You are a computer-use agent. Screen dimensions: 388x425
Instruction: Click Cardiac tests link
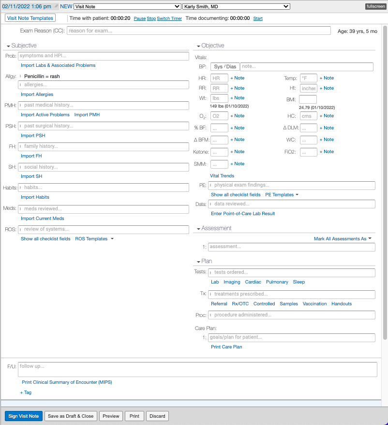[x=253, y=282]
